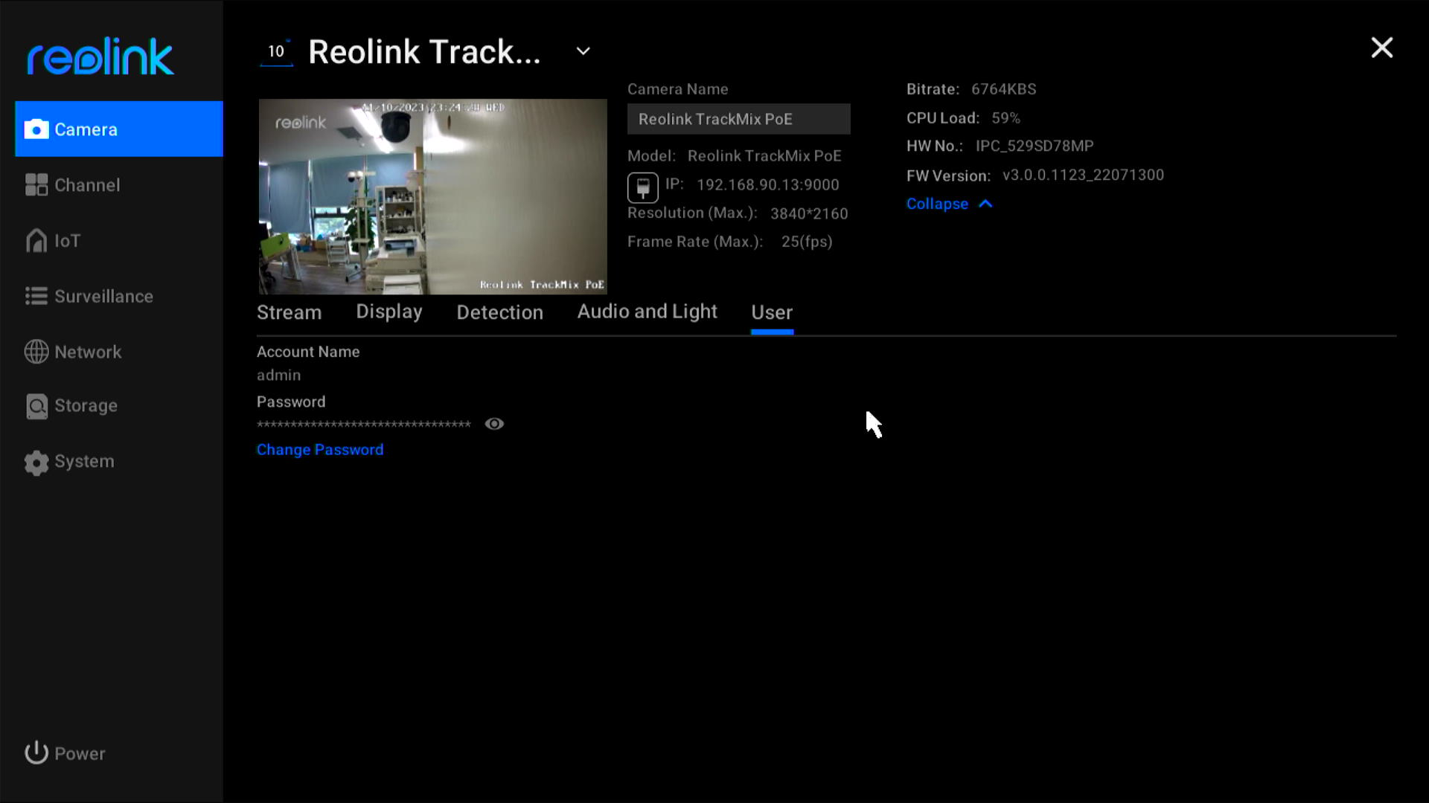The width and height of the screenshot is (1429, 803).
Task: Collapse the camera details section
Action: coord(949,203)
